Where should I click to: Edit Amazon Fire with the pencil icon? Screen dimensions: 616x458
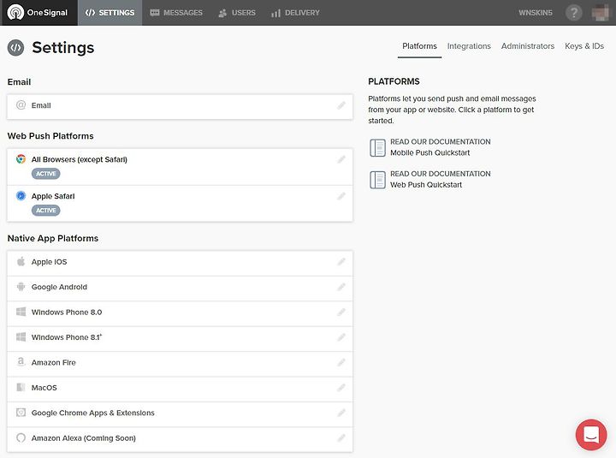tap(341, 362)
